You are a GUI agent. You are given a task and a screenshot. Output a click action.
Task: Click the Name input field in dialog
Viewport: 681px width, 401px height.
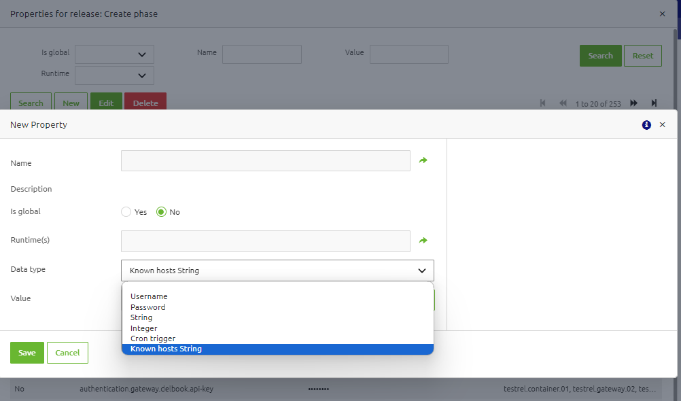[265, 161]
